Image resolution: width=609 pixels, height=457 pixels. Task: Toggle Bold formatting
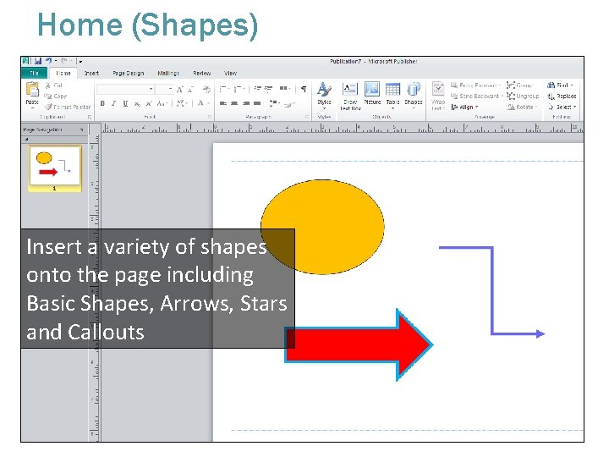[x=102, y=103]
